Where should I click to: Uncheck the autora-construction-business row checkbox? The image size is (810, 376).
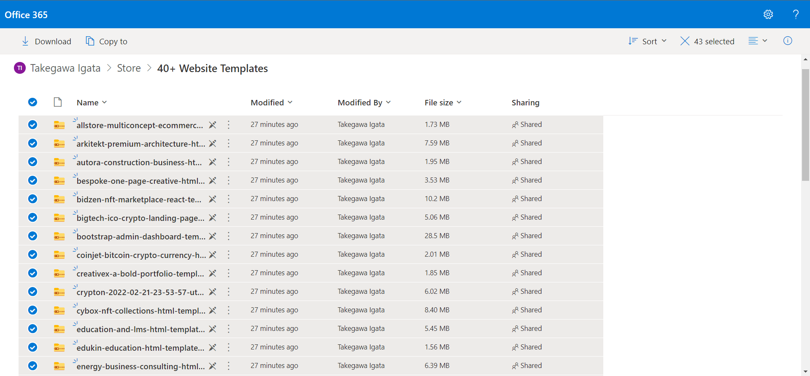(32, 162)
